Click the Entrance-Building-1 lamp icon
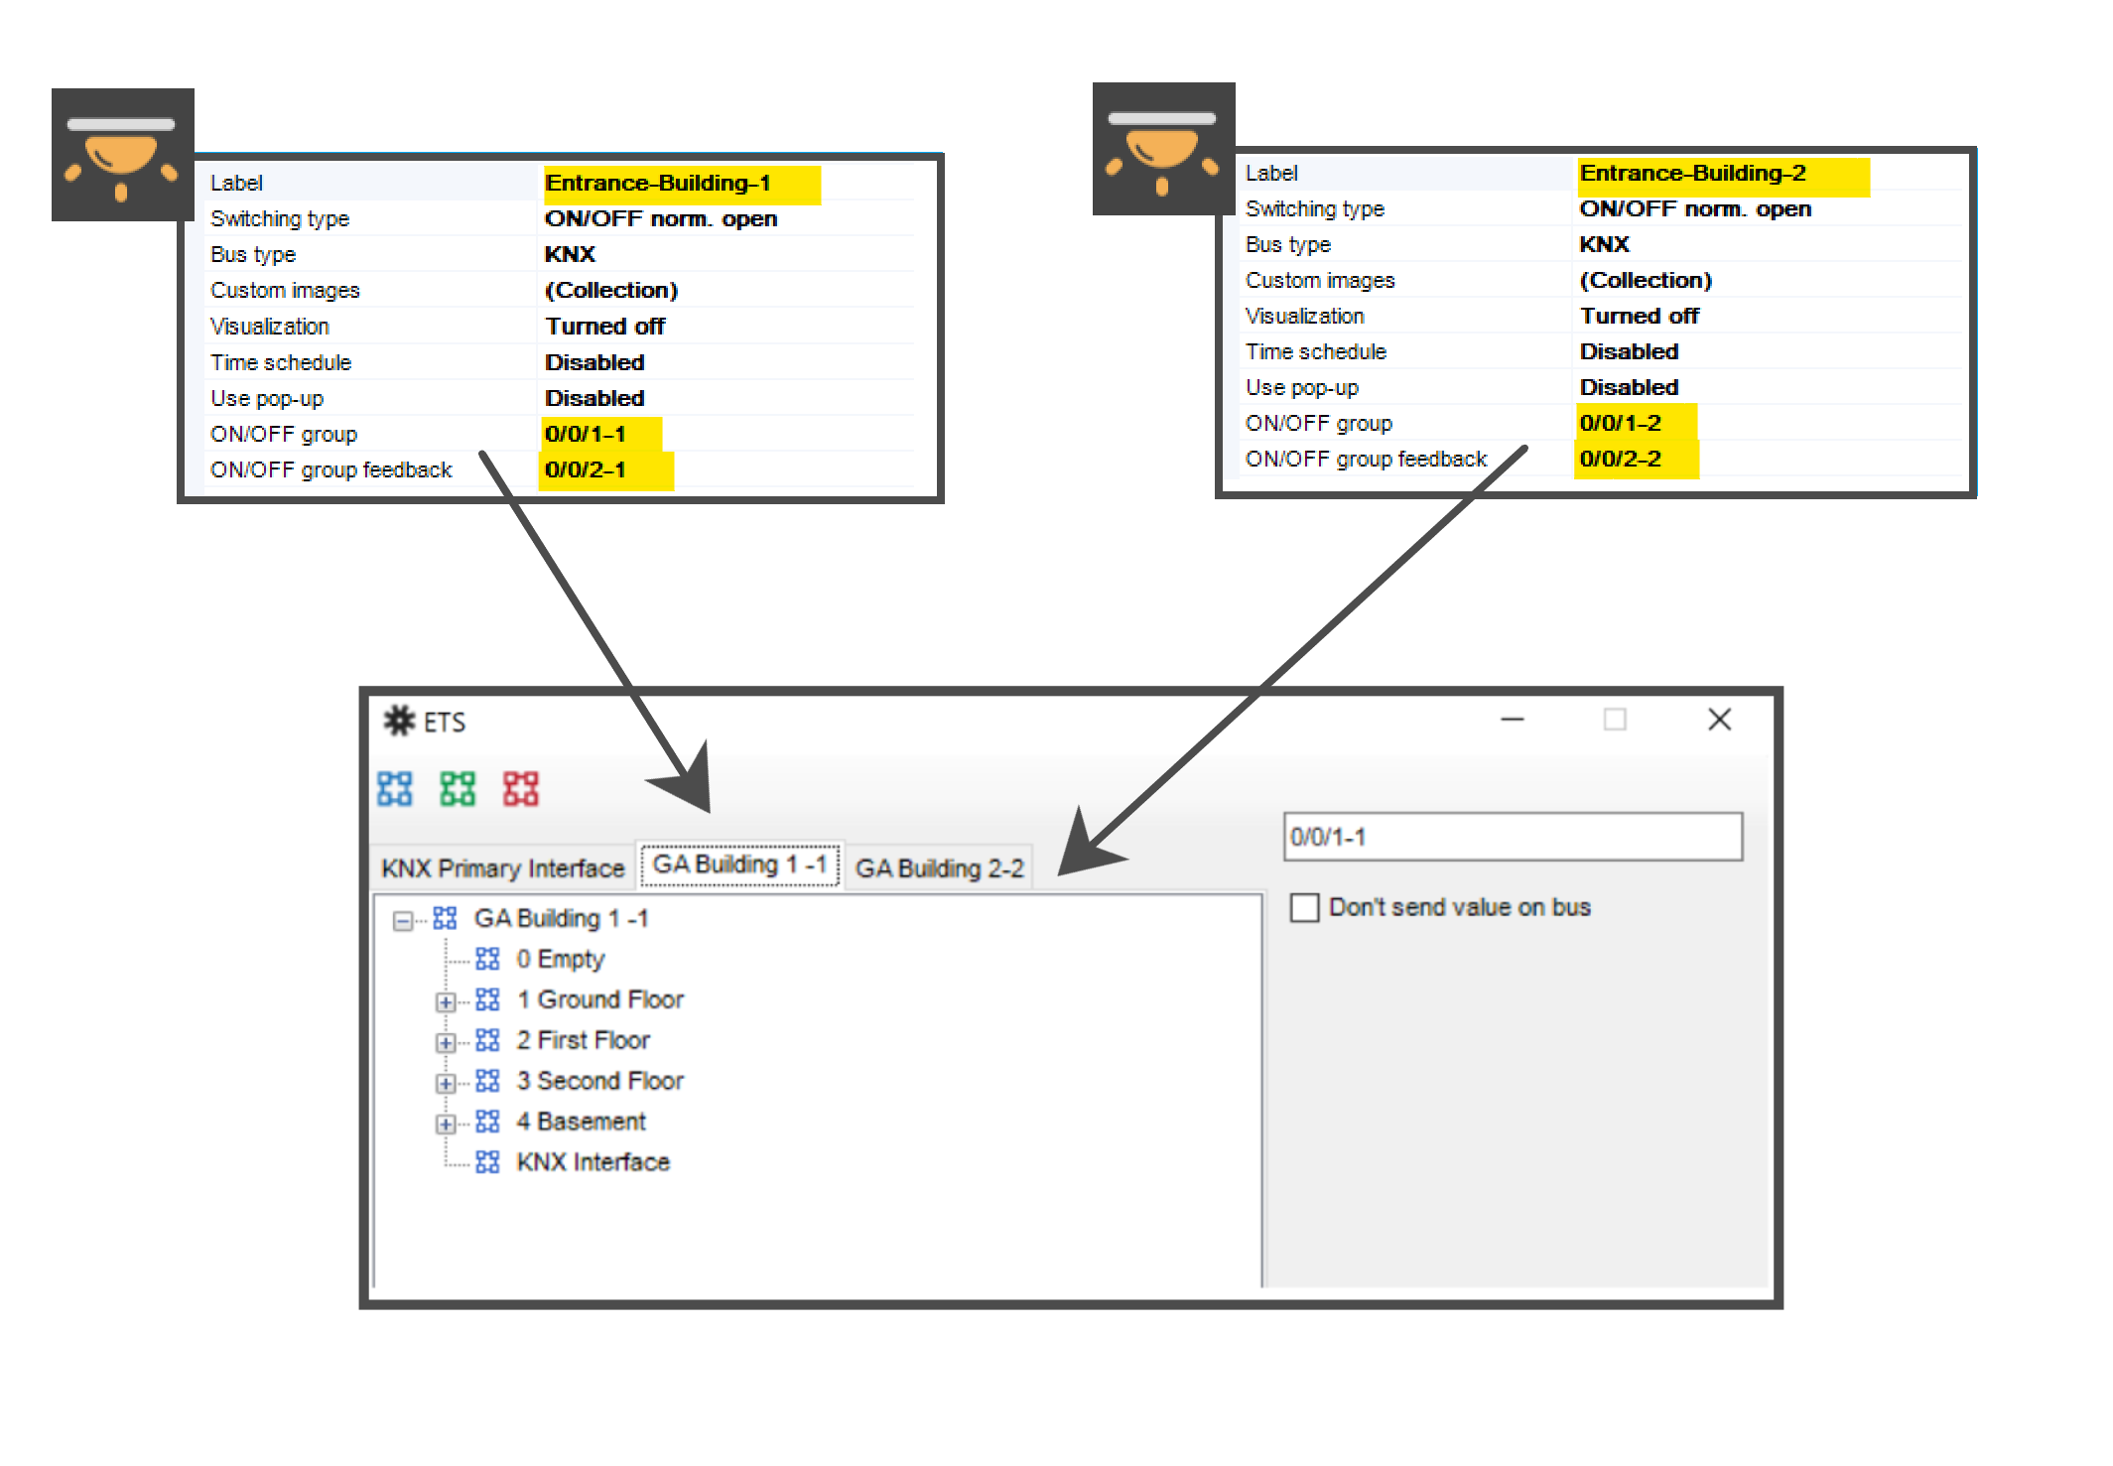The width and height of the screenshot is (2113, 1466). pos(122,155)
